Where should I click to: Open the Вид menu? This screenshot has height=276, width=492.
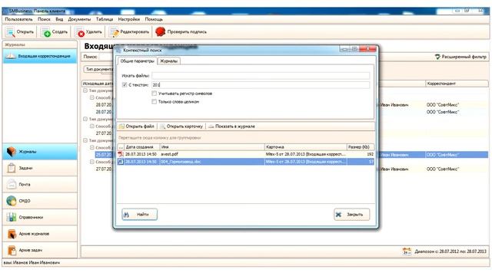coord(59,19)
